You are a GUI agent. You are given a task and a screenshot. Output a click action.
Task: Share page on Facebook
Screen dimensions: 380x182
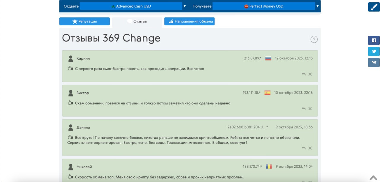(374, 40)
